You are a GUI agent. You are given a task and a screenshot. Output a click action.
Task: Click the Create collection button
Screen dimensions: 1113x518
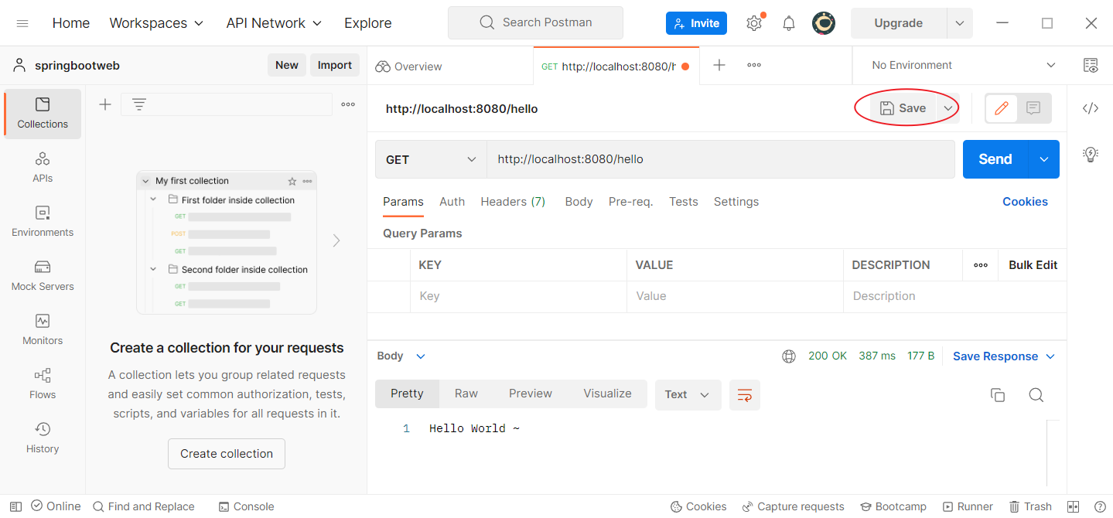(227, 454)
